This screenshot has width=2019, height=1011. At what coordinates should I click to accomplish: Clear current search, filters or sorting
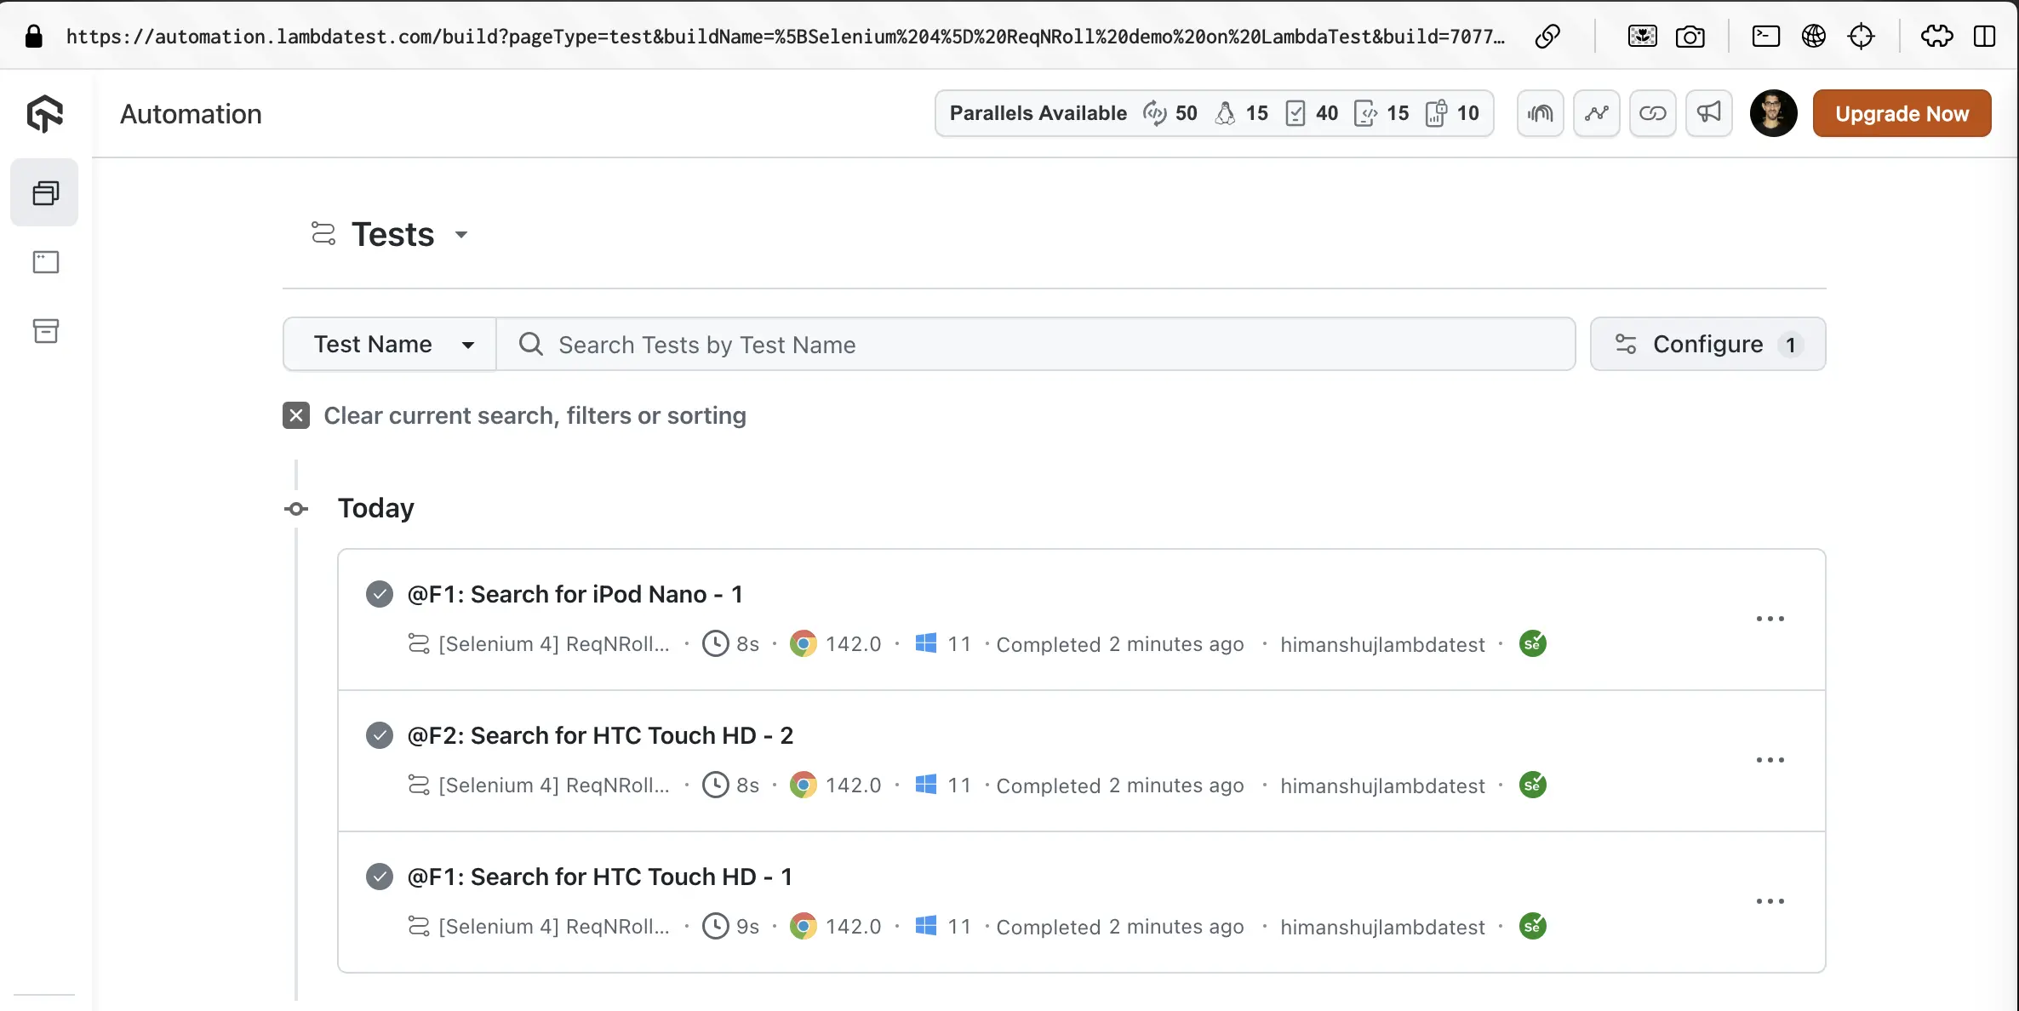(x=296, y=415)
